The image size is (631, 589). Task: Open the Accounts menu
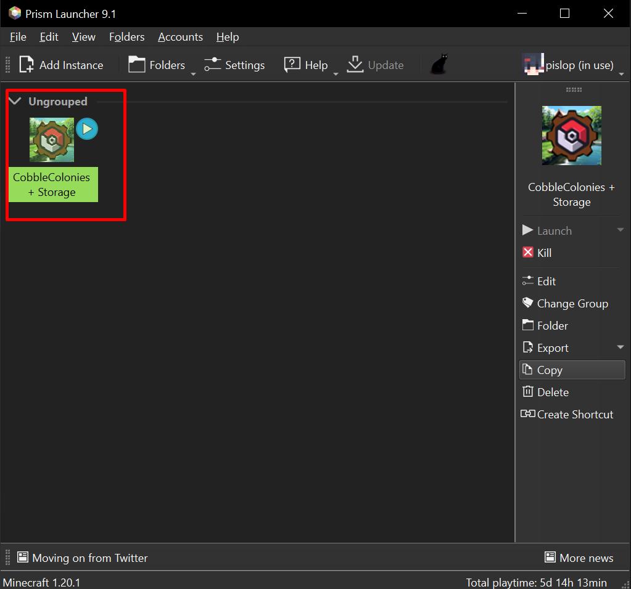[180, 37]
